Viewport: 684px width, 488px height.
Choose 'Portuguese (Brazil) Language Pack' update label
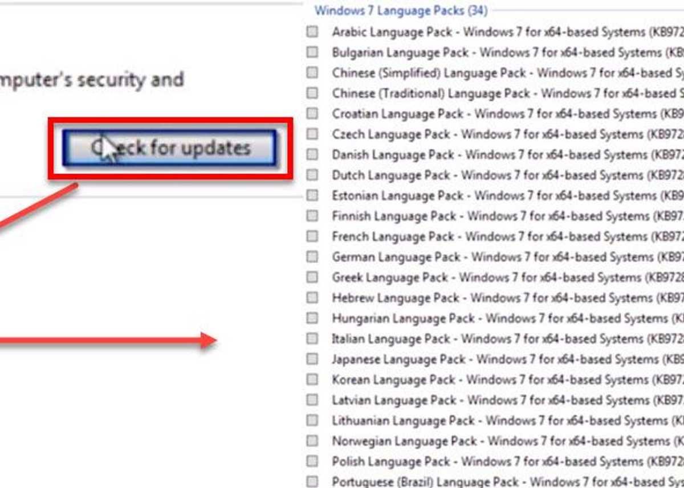pos(508,482)
